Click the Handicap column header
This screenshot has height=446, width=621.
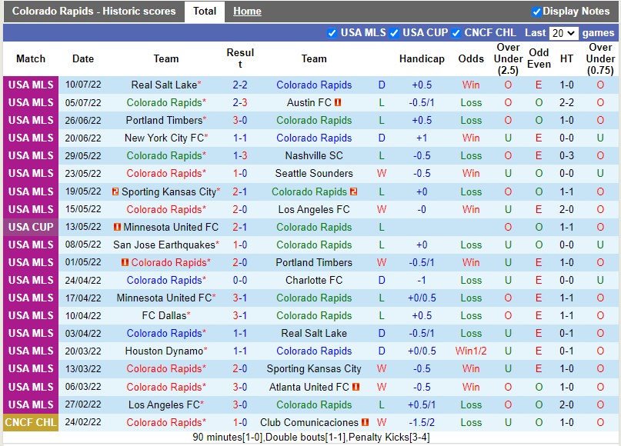[x=422, y=58]
